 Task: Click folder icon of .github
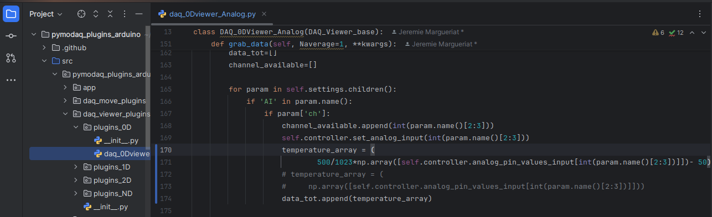pyautogui.click(x=55, y=47)
